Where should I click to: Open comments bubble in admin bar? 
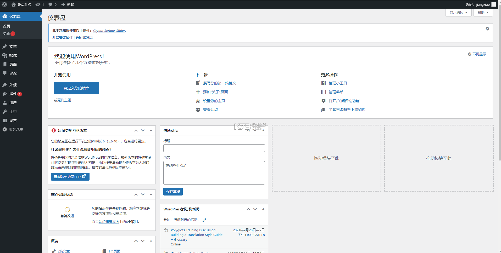pyautogui.click(x=53, y=4)
